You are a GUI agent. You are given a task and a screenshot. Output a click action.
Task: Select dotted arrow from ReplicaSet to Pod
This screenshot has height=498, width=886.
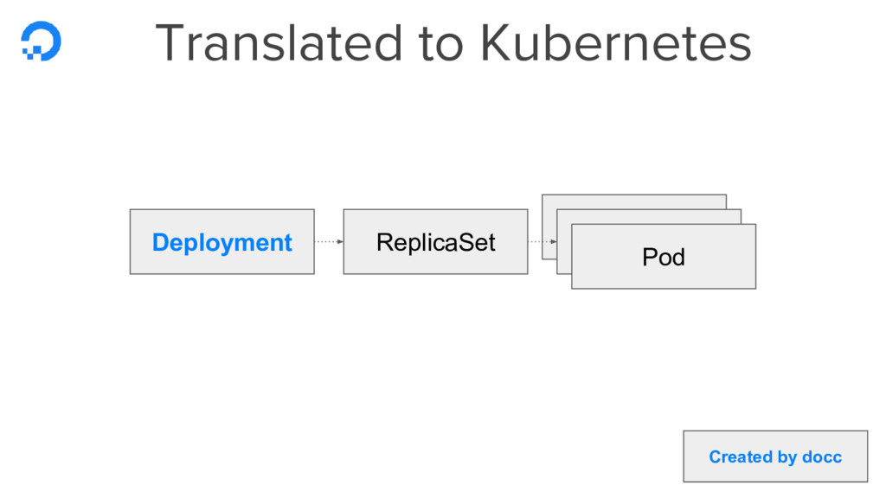coord(543,242)
